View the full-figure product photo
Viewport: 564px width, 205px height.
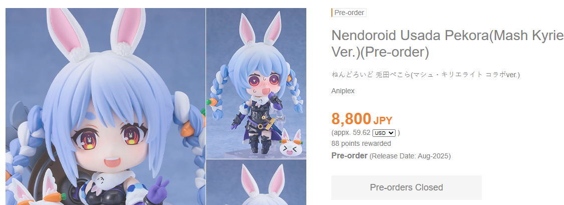256,83
